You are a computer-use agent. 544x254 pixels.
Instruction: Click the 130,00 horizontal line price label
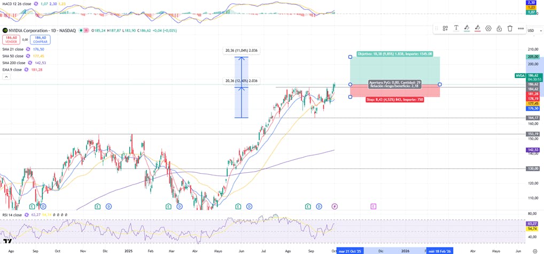point(533,168)
